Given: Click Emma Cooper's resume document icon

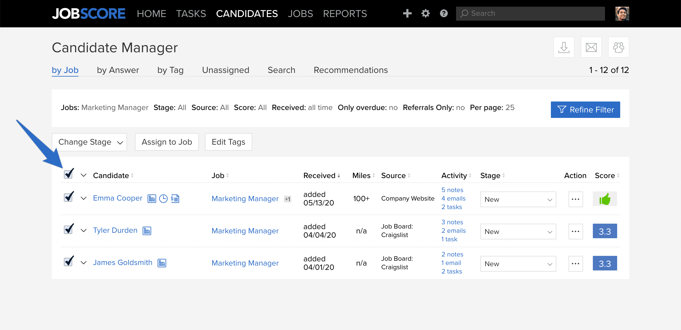Looking at the screenshot, I should [175, 199].
